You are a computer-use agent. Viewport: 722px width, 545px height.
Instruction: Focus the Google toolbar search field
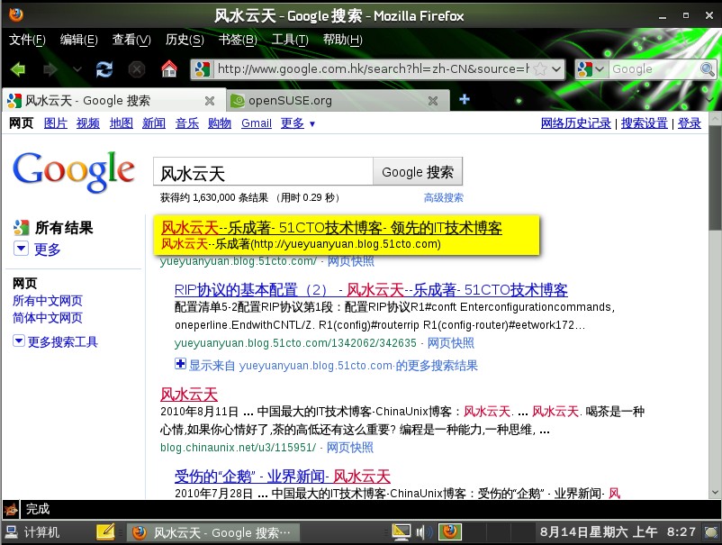654,69
